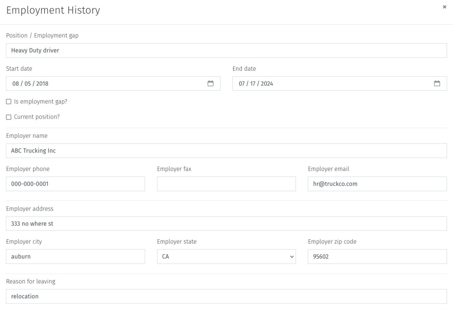Click the Employment History dialog title
Image resolution: width=453 pixels, height=310 pixels.
click(53, 11)
